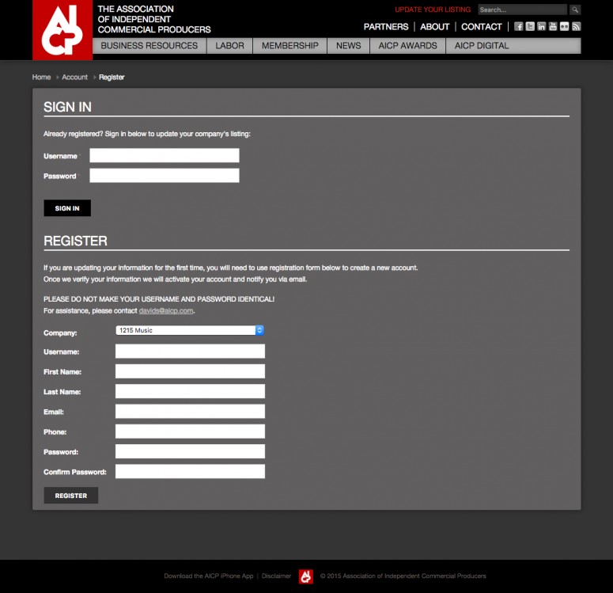Focus the First Name field
Viewport: 613px width, 593px height.
click(190, 371)
